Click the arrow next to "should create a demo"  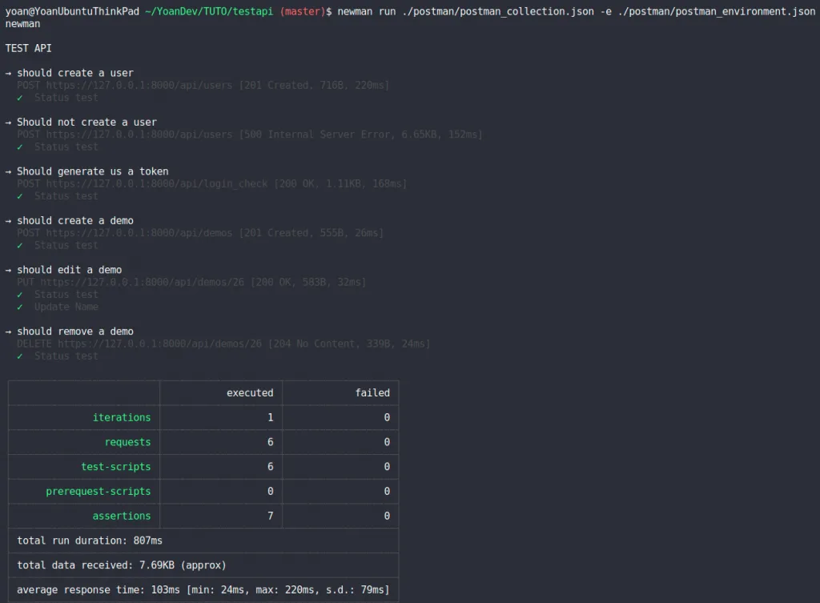[x=8, y=221]
